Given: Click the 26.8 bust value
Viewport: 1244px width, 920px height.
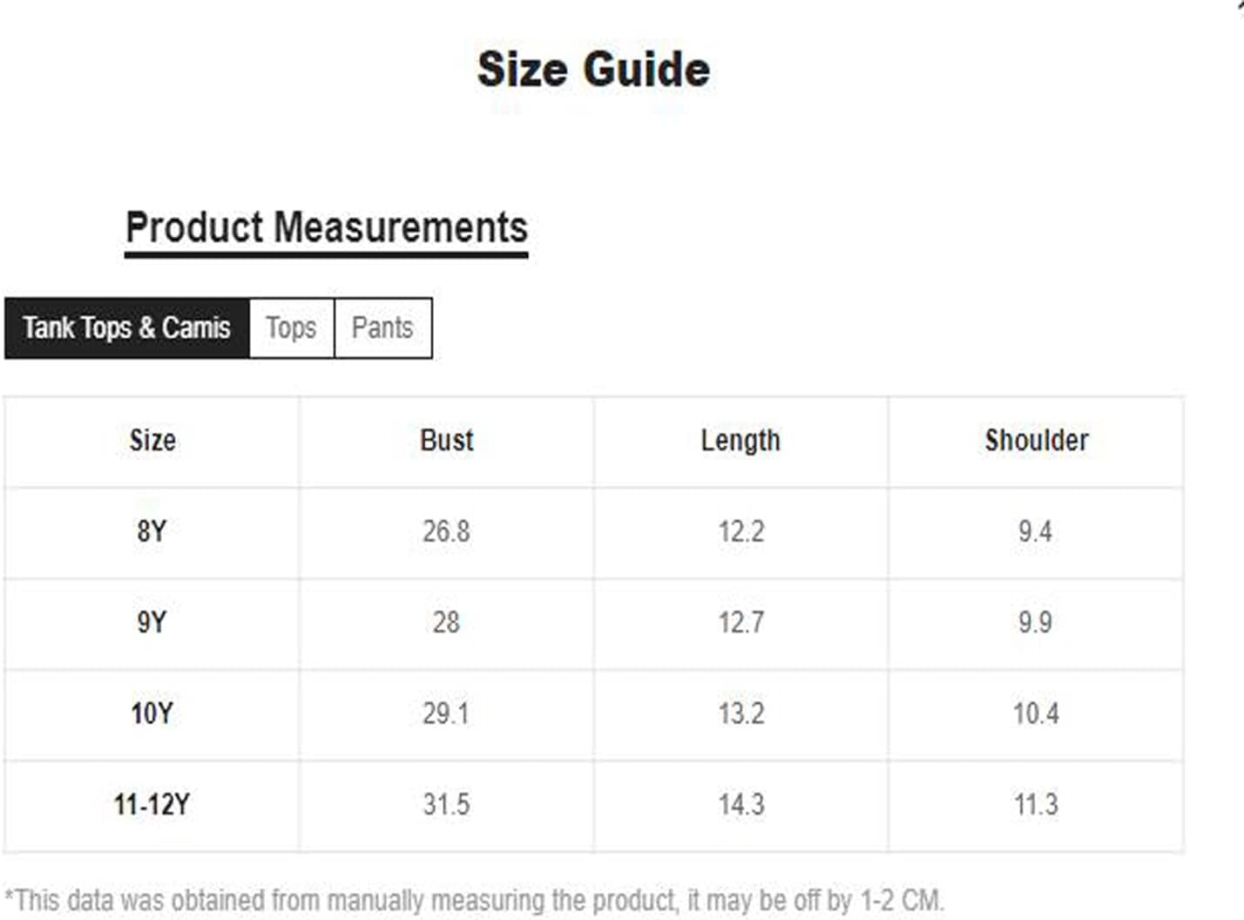Looking at the screenshot, I should point(446,531).
